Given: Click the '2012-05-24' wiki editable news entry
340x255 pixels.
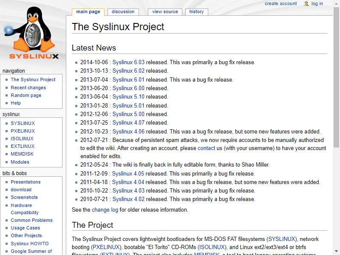Looking at the screenshot, I should pyautogui.click(x=175, y=165).
